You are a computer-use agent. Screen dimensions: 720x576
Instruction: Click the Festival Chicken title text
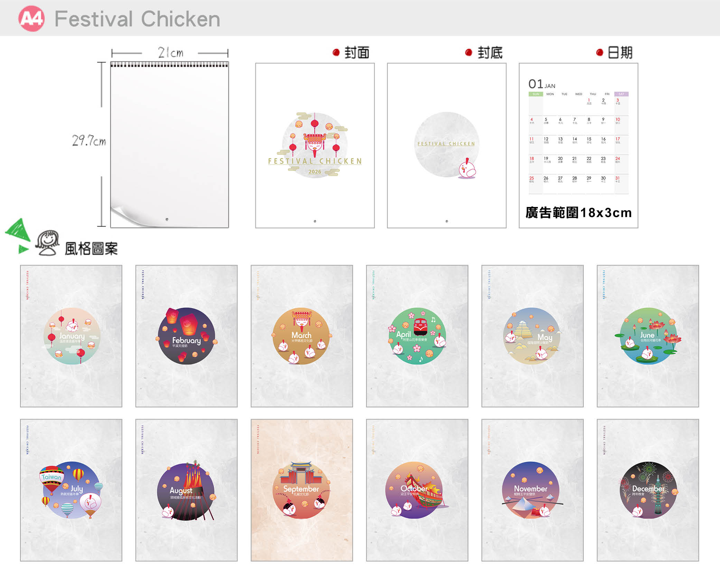coord(137,19)
